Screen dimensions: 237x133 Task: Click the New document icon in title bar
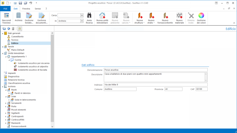(x=8, y=3)
